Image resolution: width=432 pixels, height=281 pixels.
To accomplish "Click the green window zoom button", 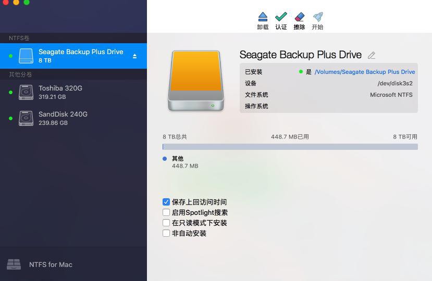I will pos(27,2).
